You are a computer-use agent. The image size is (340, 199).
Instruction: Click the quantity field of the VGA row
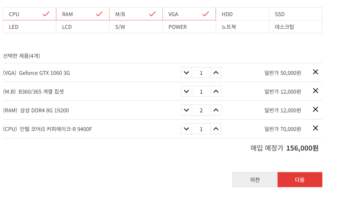click(201, 73)
